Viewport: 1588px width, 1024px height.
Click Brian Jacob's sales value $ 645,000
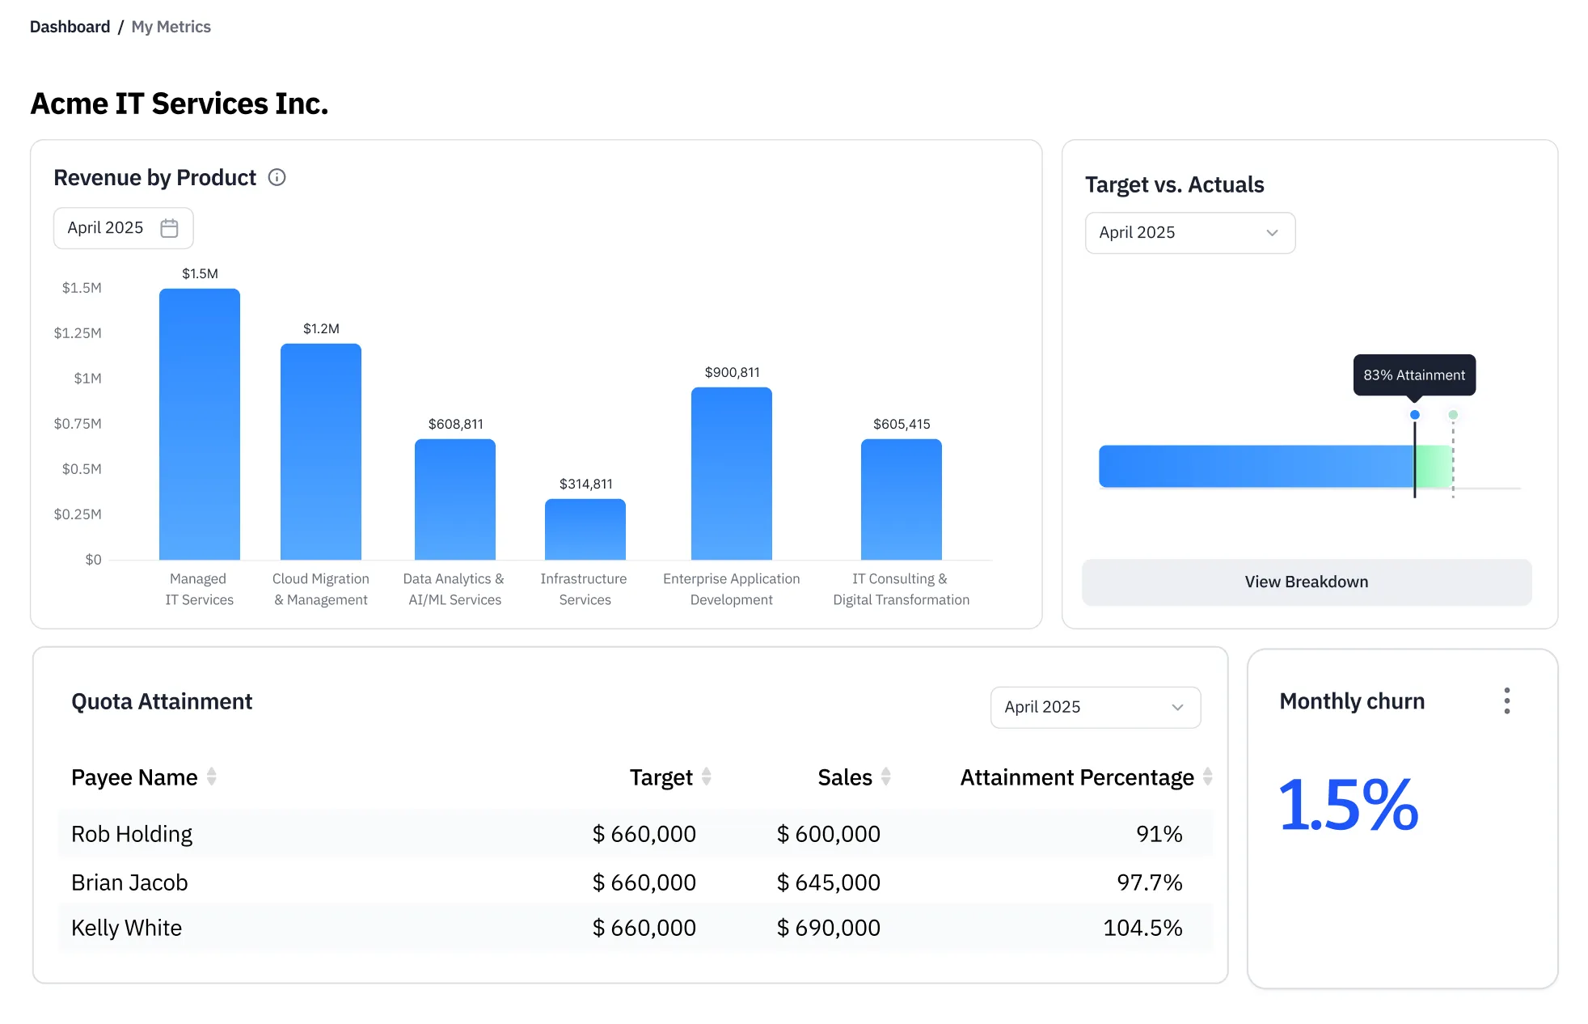tap(829, 882)
